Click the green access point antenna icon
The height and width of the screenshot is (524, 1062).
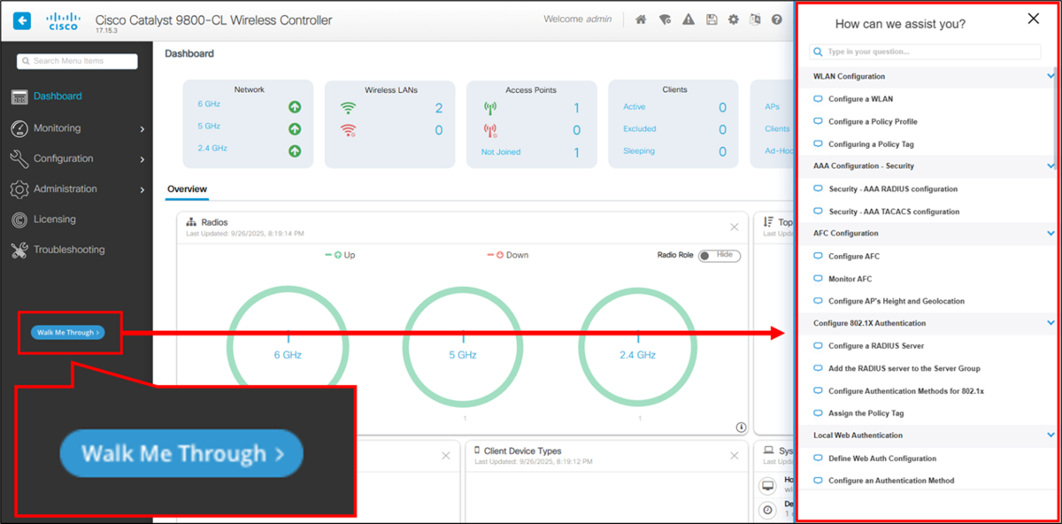coord(489,108)
